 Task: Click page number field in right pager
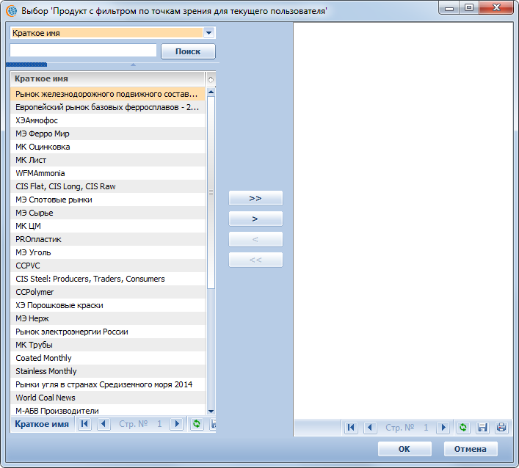coord(426,428)
